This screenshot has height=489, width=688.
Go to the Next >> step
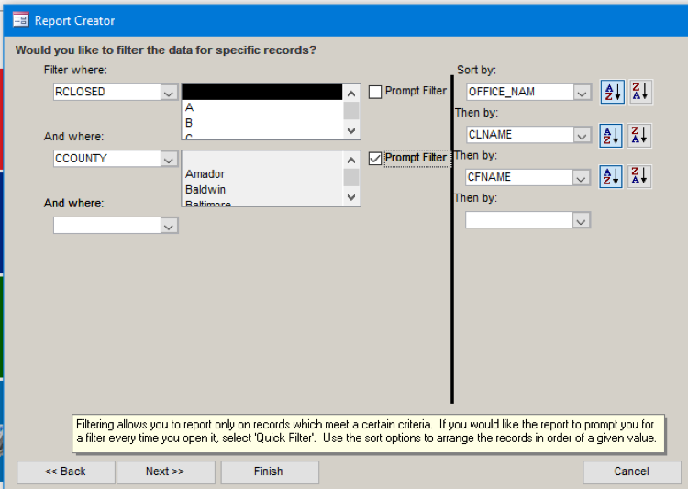[165, 472]
